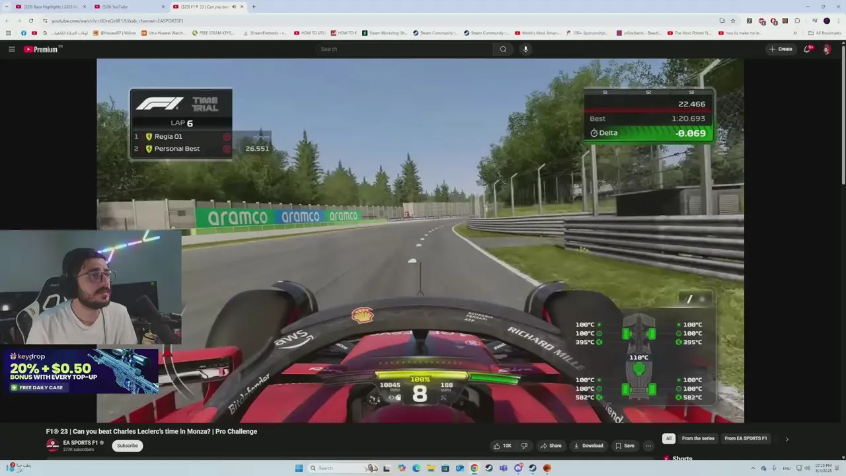Dislike the video with thumbs-down

point(524,446)
